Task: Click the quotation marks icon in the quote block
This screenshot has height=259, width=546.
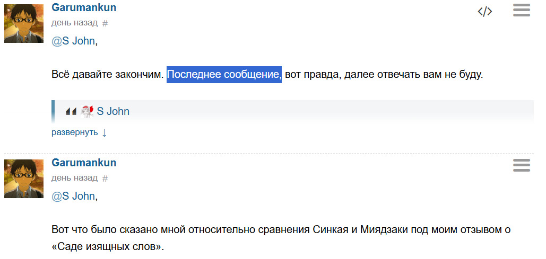Action: [x=71, y=111]
